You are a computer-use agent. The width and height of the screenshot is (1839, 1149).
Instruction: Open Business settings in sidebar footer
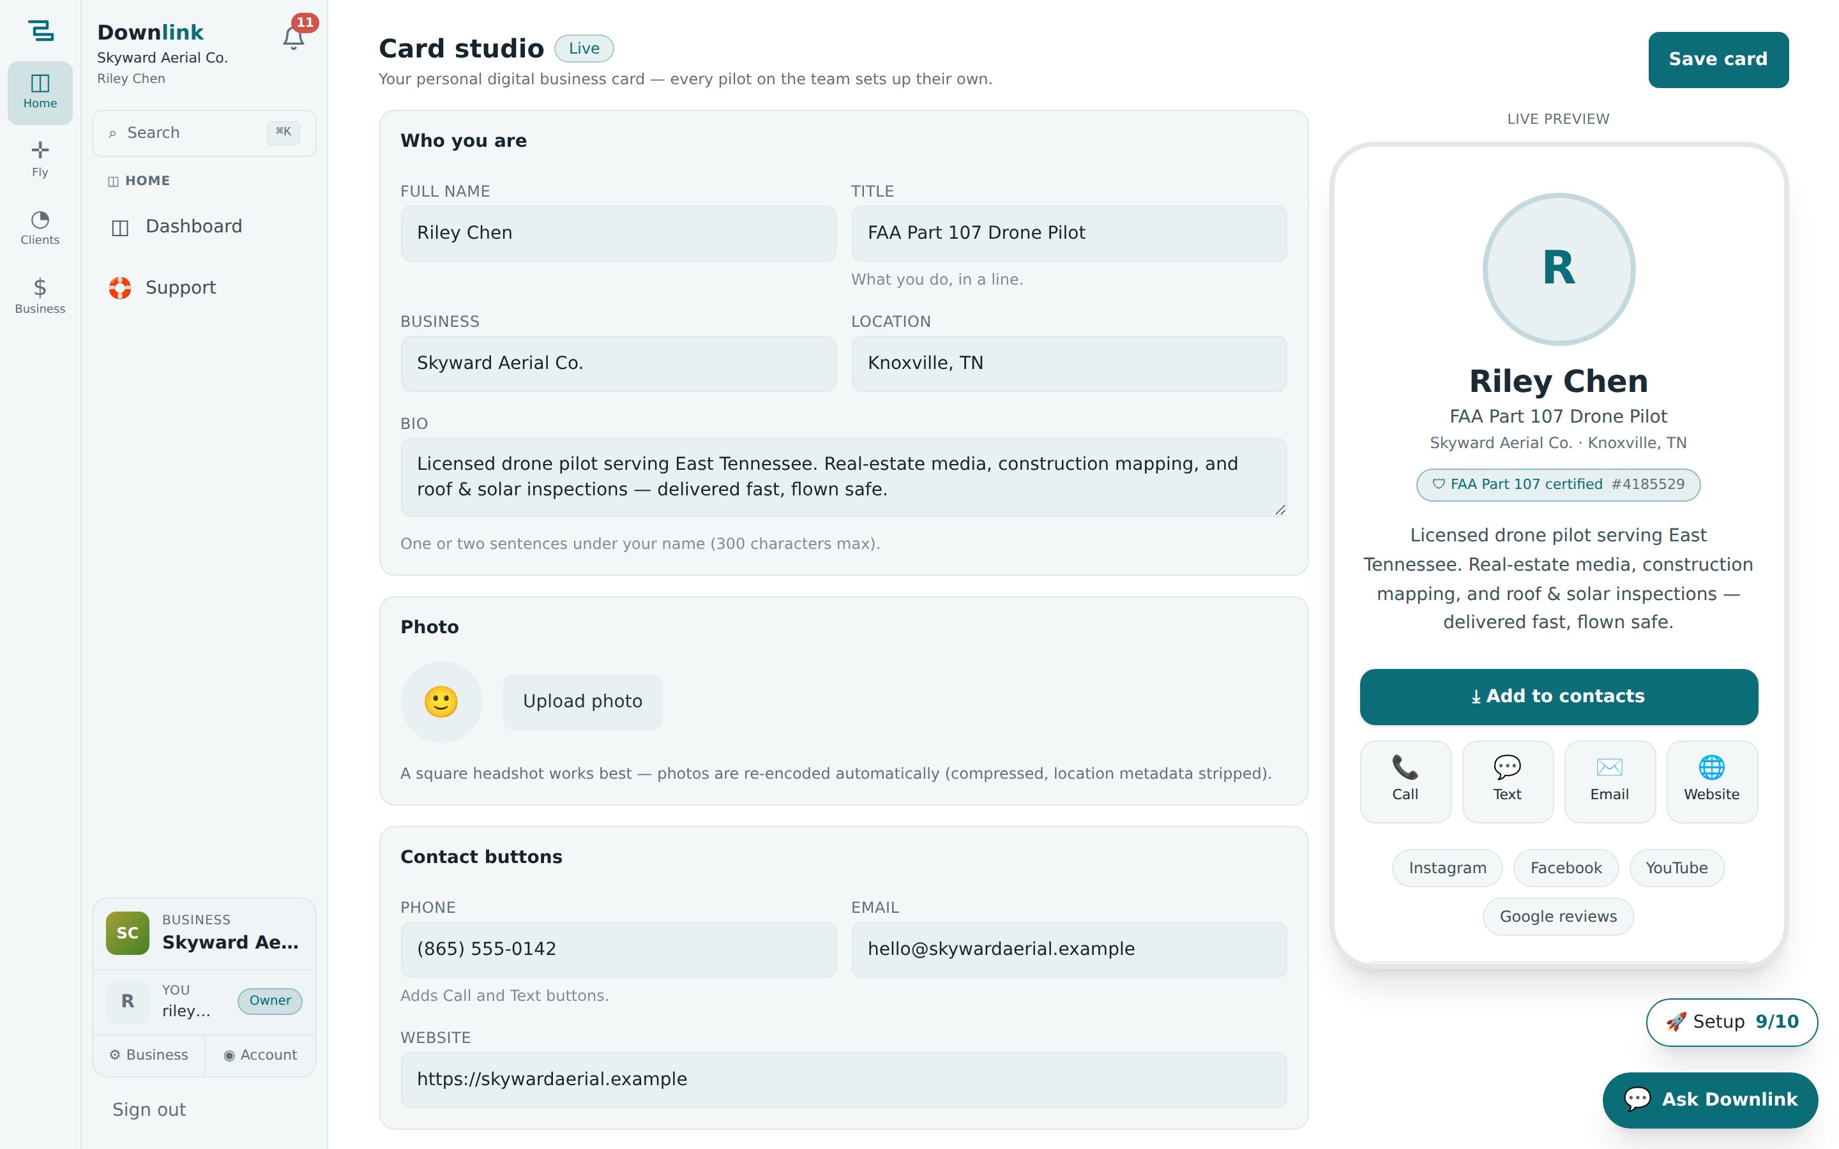[x=148, y=1056]
